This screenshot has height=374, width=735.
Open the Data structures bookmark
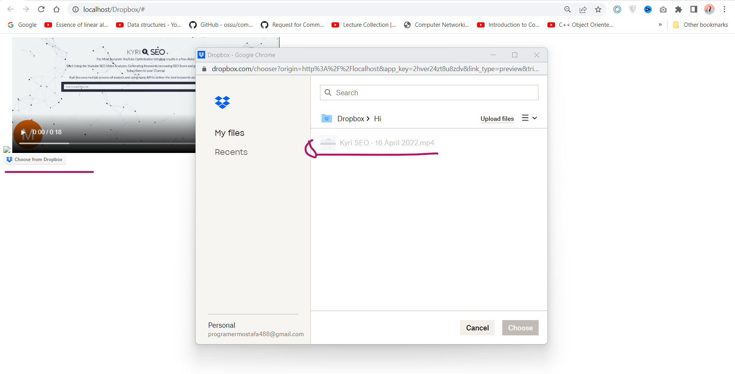[149, 25]
